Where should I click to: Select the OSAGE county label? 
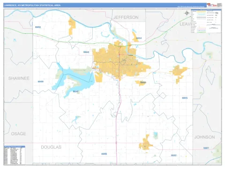(x=18, y=134)
